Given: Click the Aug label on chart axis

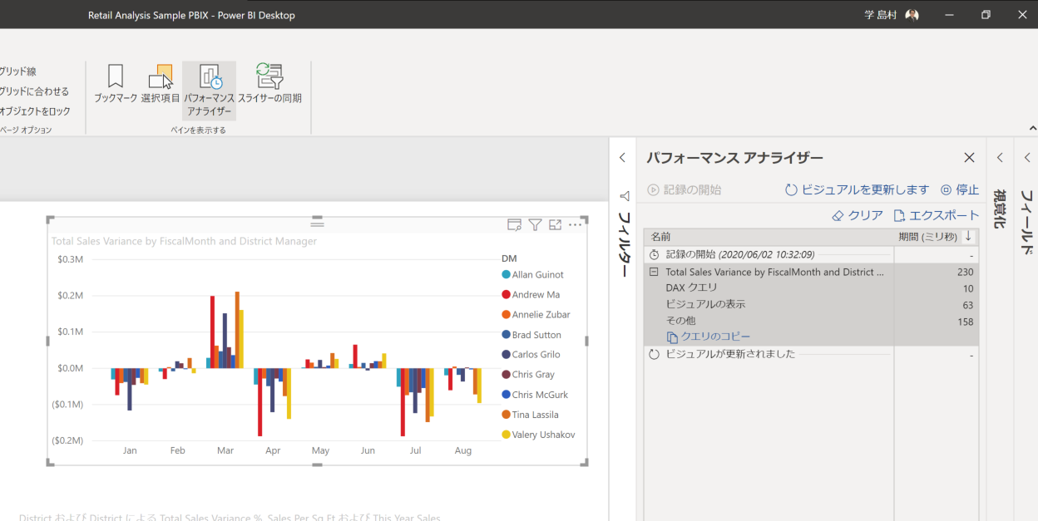Looking at the screenshot, I should [x=463, y=450].
